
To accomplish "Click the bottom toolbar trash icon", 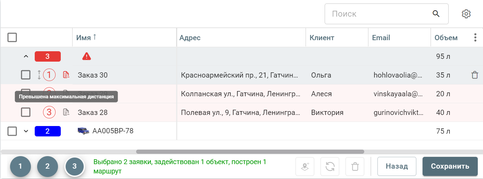I will tap(355, 167).
